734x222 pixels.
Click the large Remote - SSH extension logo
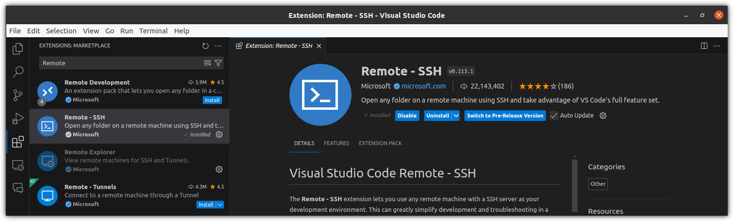click(320, 94)
